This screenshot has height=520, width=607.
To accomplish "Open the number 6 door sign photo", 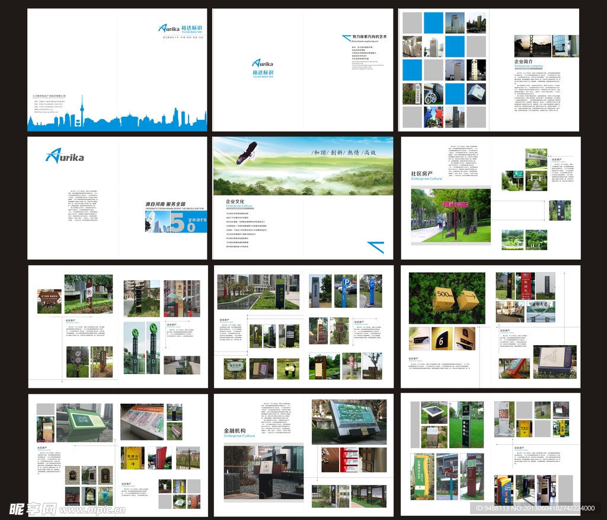I will click(x=442, y=339).
